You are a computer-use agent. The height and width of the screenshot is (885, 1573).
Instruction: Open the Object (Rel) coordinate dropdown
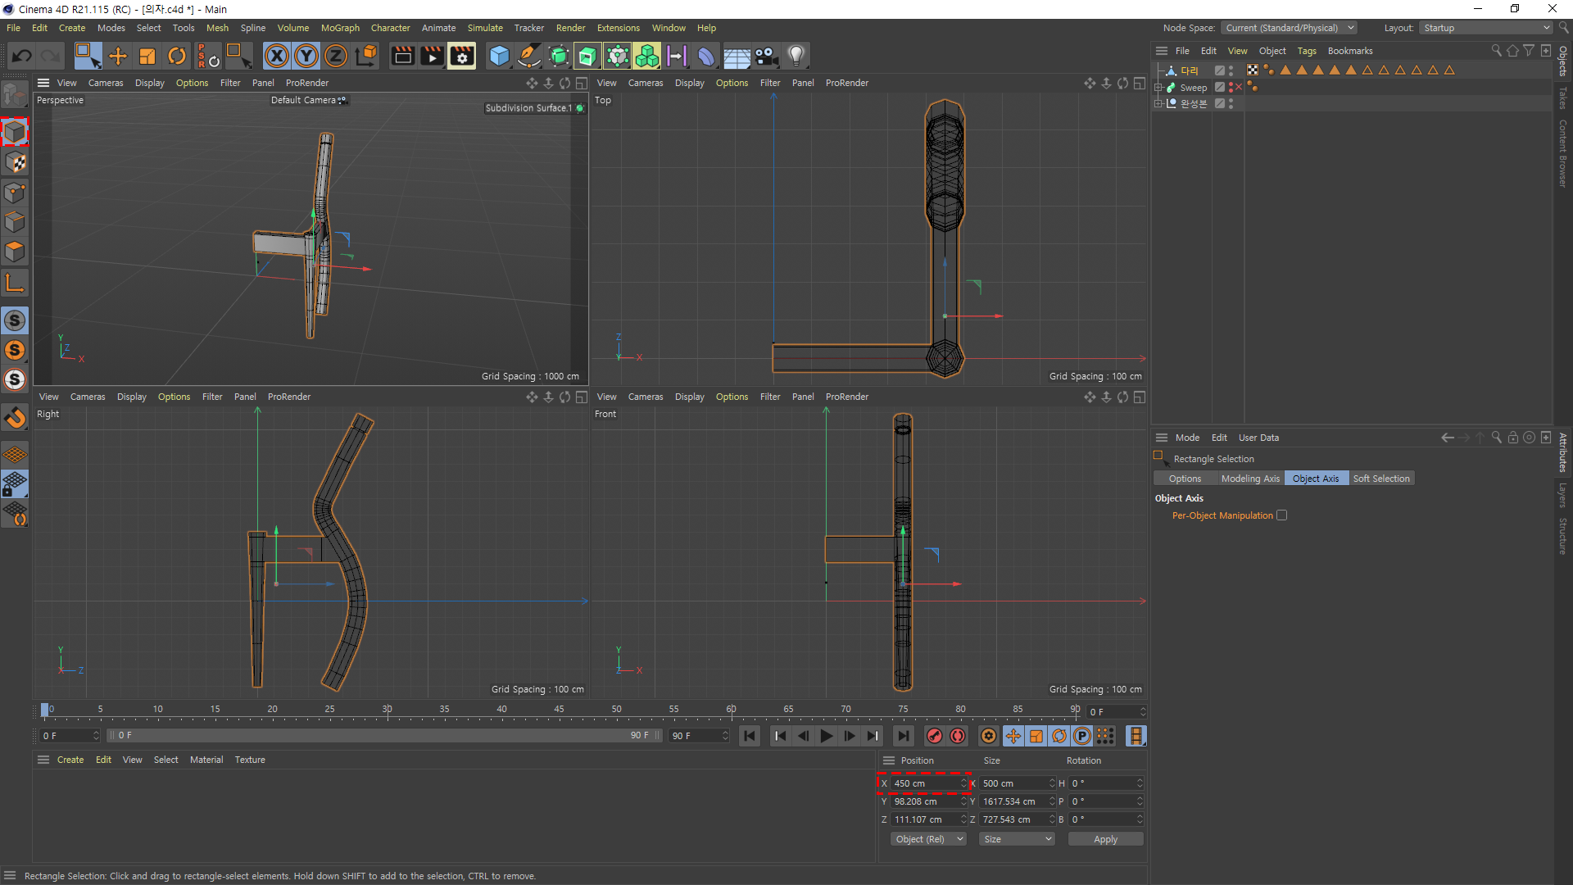point(928,839)
